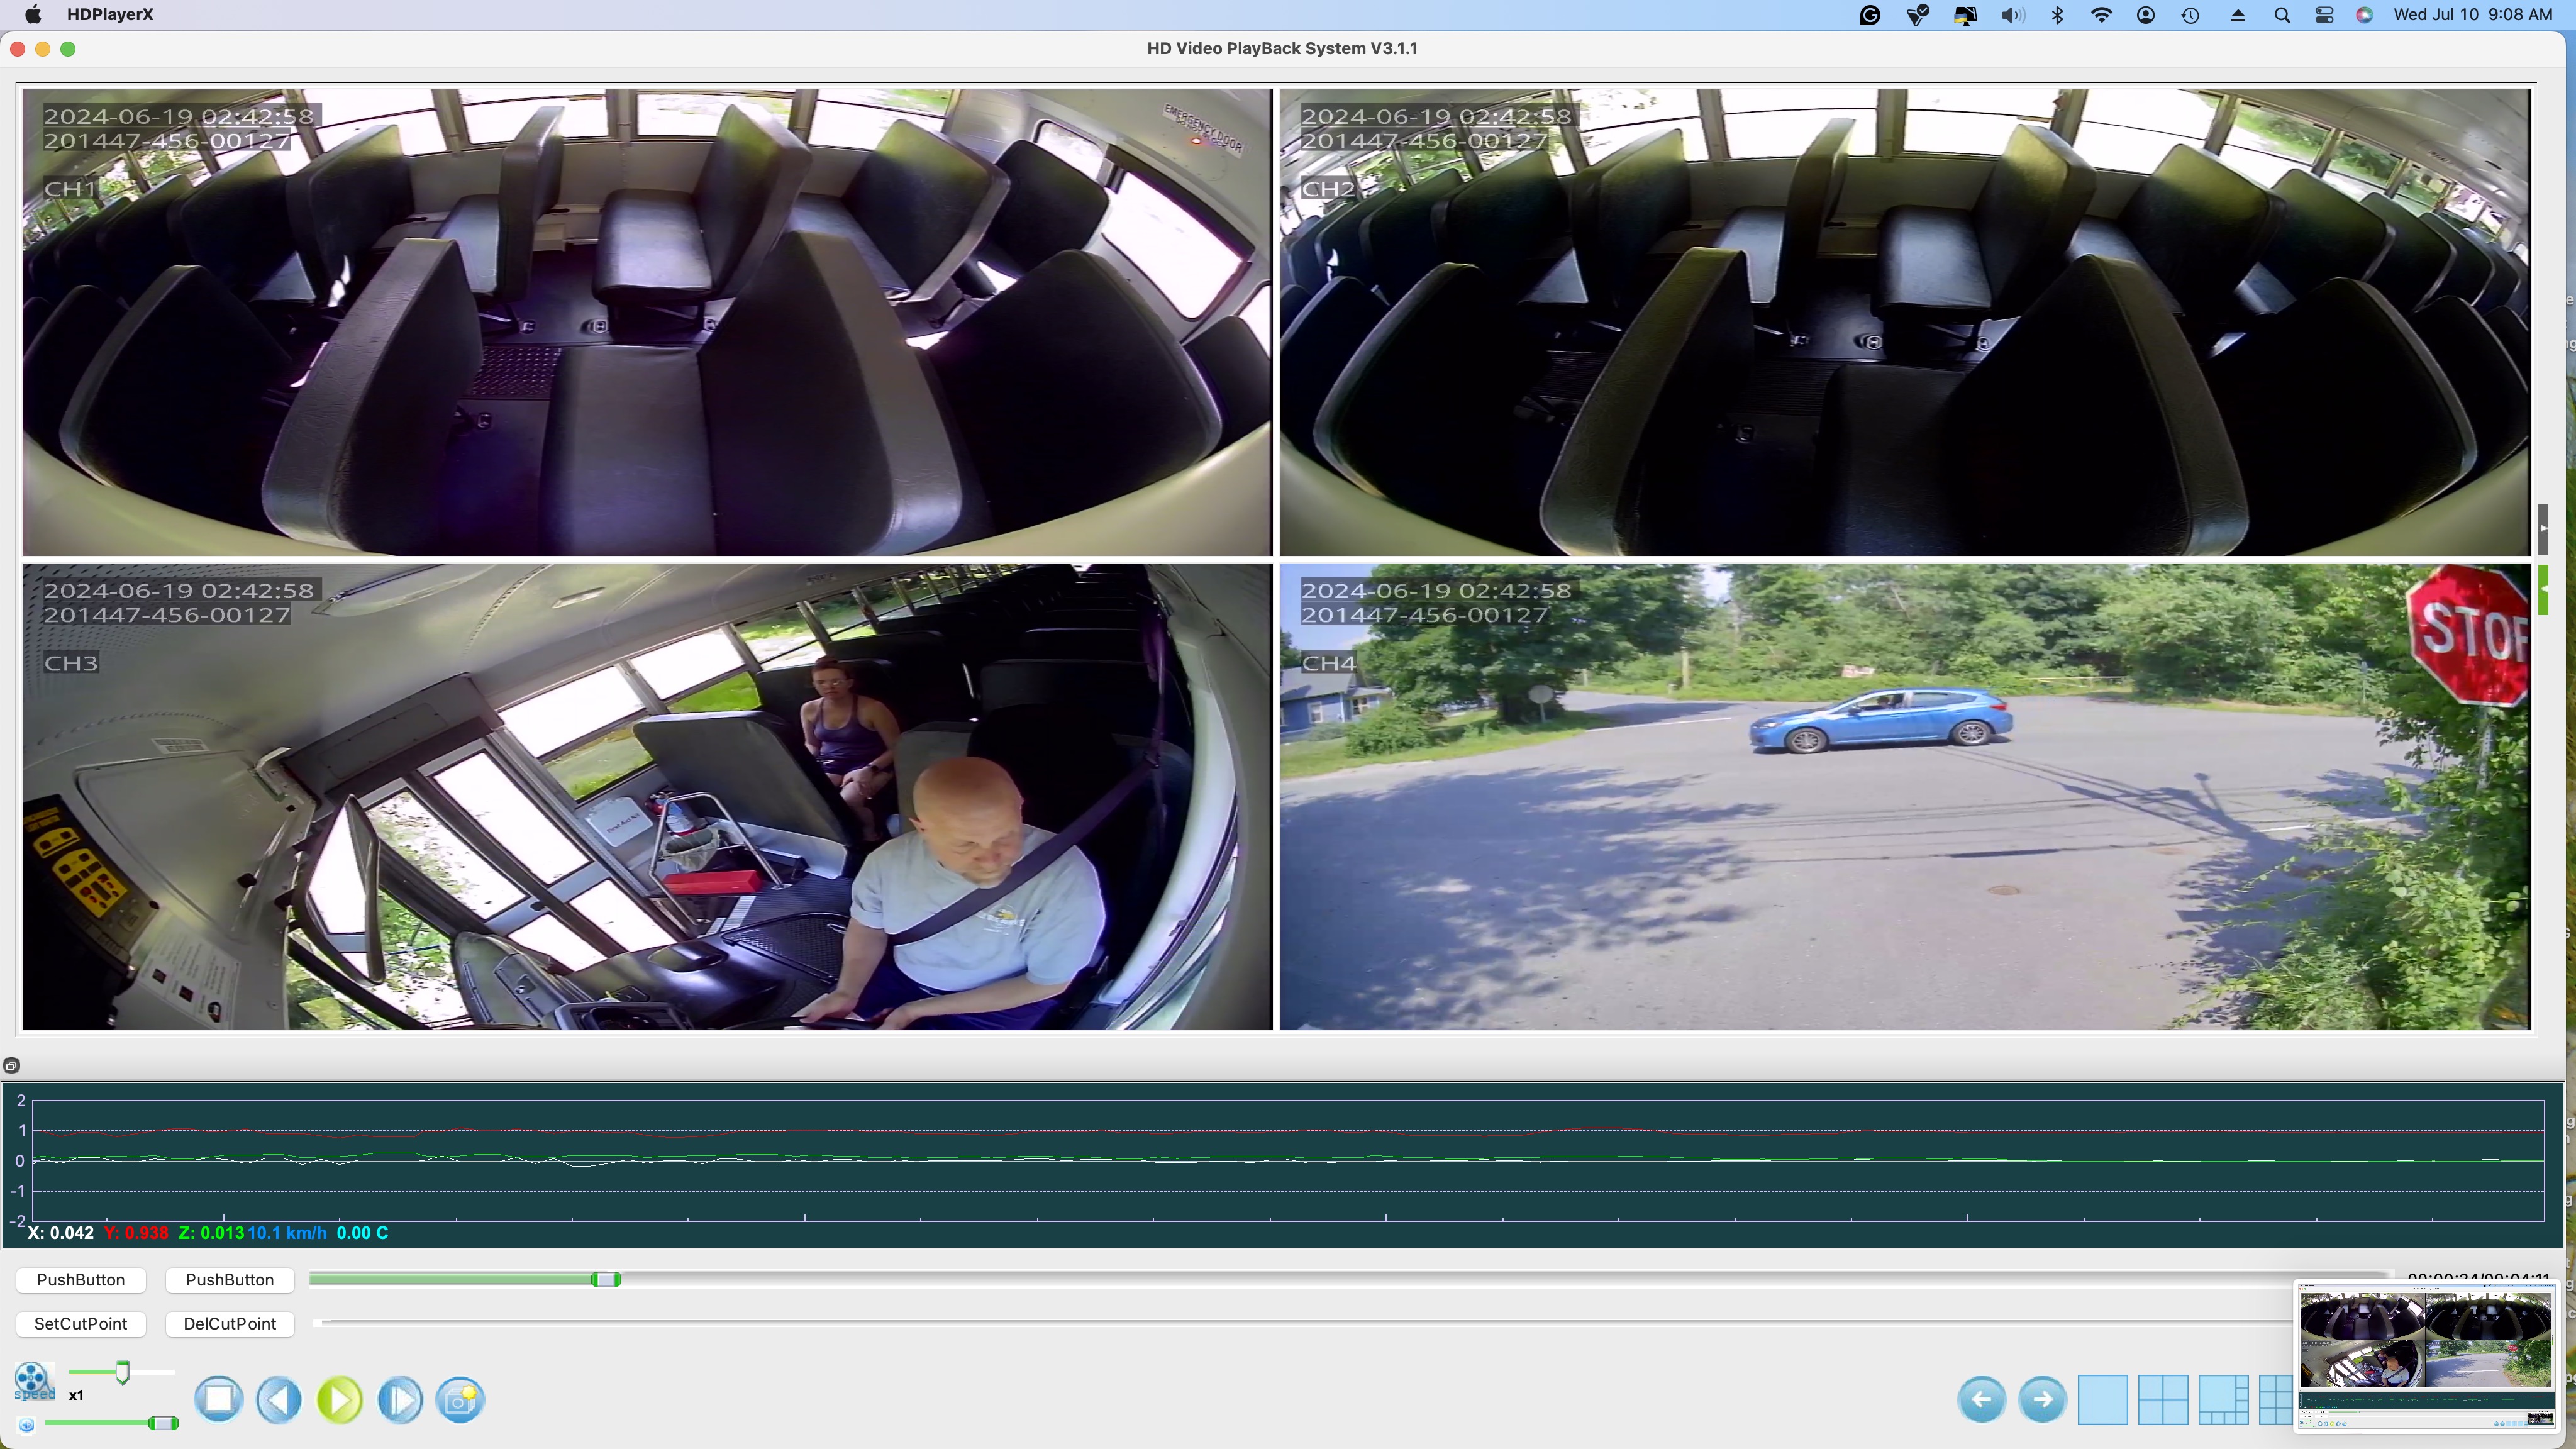Click the previous page left arrow
The image size is (2576, 1449).
tap(1981, 1399)
